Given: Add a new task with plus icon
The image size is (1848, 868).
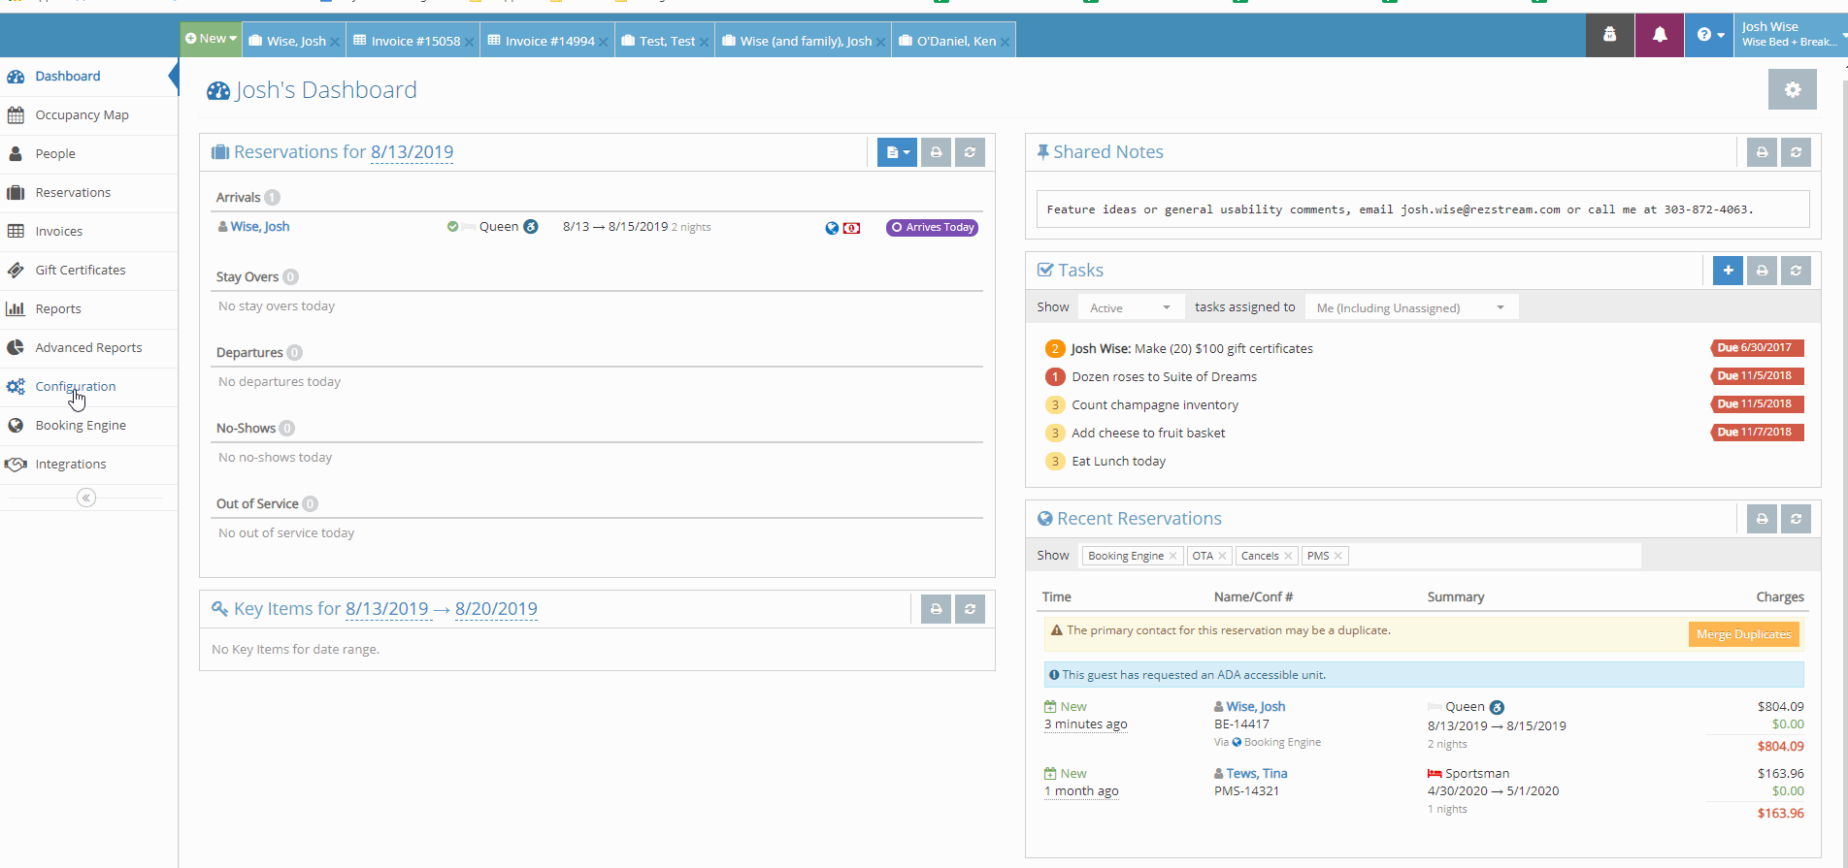Looking at the screenshot, I should pos(1728,271).
